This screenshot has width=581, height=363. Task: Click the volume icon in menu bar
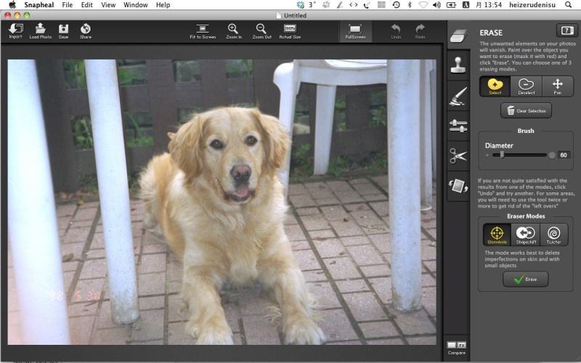point(437,5)
